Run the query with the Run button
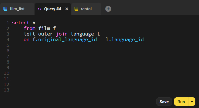Image resolution: width=199 pixels, height=108 pixels. point(181,102)
